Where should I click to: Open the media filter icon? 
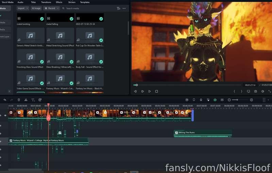[x=118, y=8]
